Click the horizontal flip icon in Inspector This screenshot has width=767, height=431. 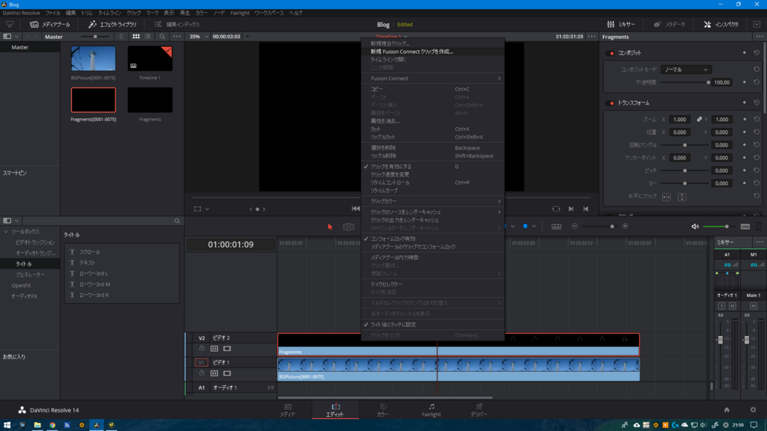point(667,197)
